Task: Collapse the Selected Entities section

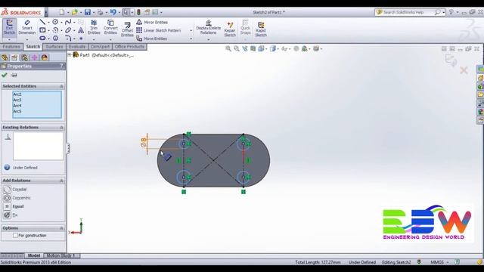Action: pyautogui.click(x=61, y=86)
